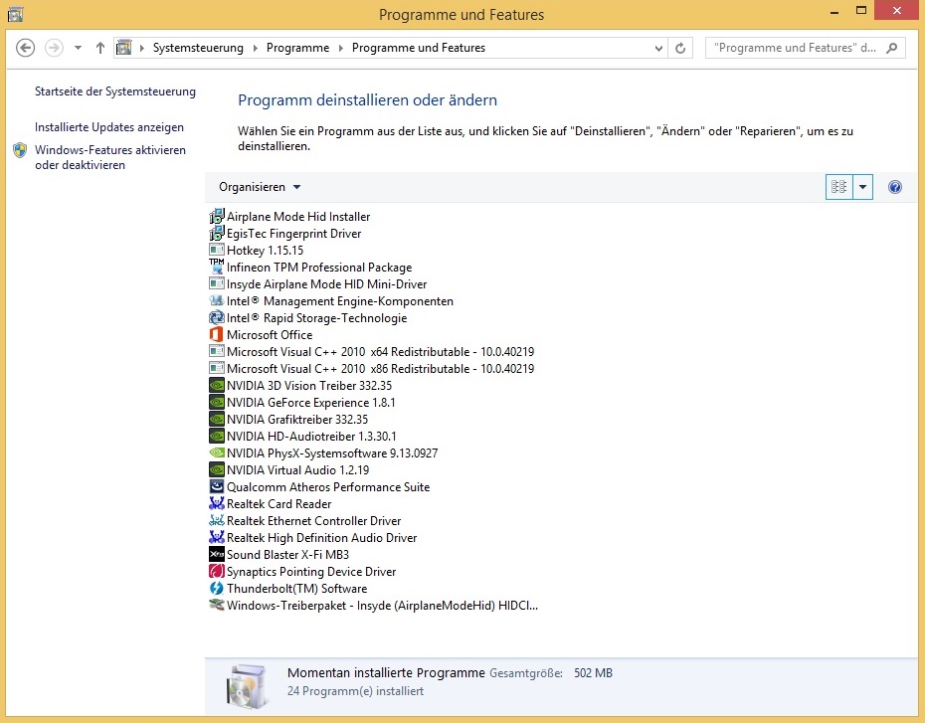Image resolution: width=925 pixels, height=723 pixels.
Task: Click the NVIDIA Virtual Audio icon
Action: tap(217, 470)
